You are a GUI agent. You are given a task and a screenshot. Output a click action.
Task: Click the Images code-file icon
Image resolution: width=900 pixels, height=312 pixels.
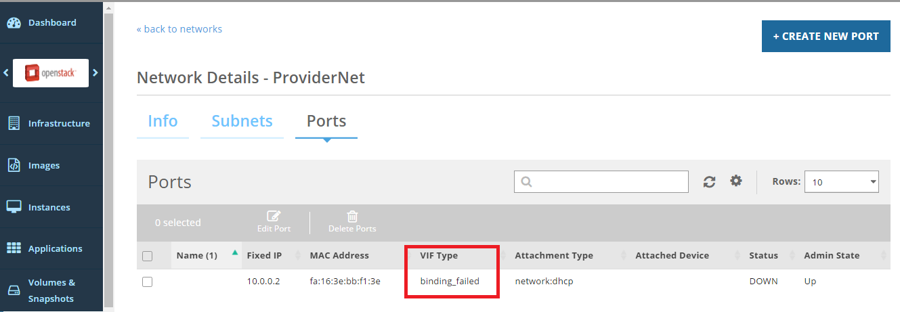14,166
